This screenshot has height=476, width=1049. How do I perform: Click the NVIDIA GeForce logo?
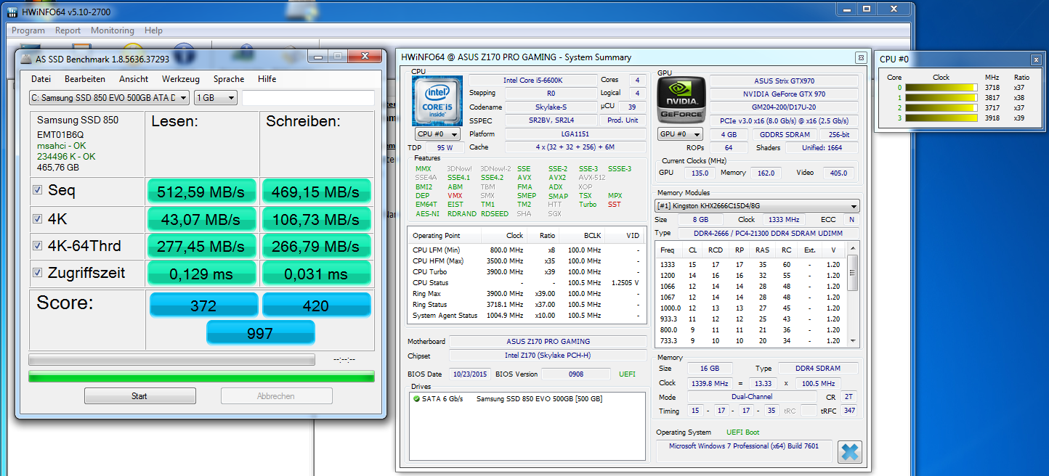[x=681, y=99]
